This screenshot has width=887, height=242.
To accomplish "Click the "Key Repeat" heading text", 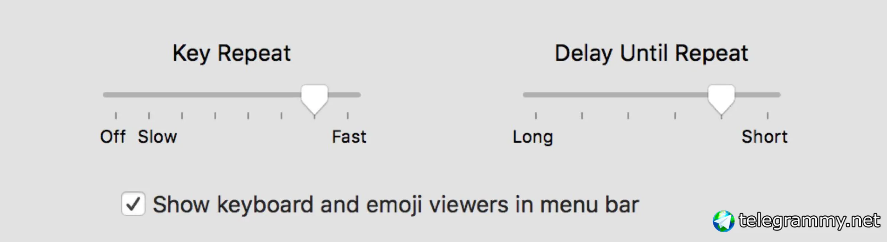I will 231,53.
